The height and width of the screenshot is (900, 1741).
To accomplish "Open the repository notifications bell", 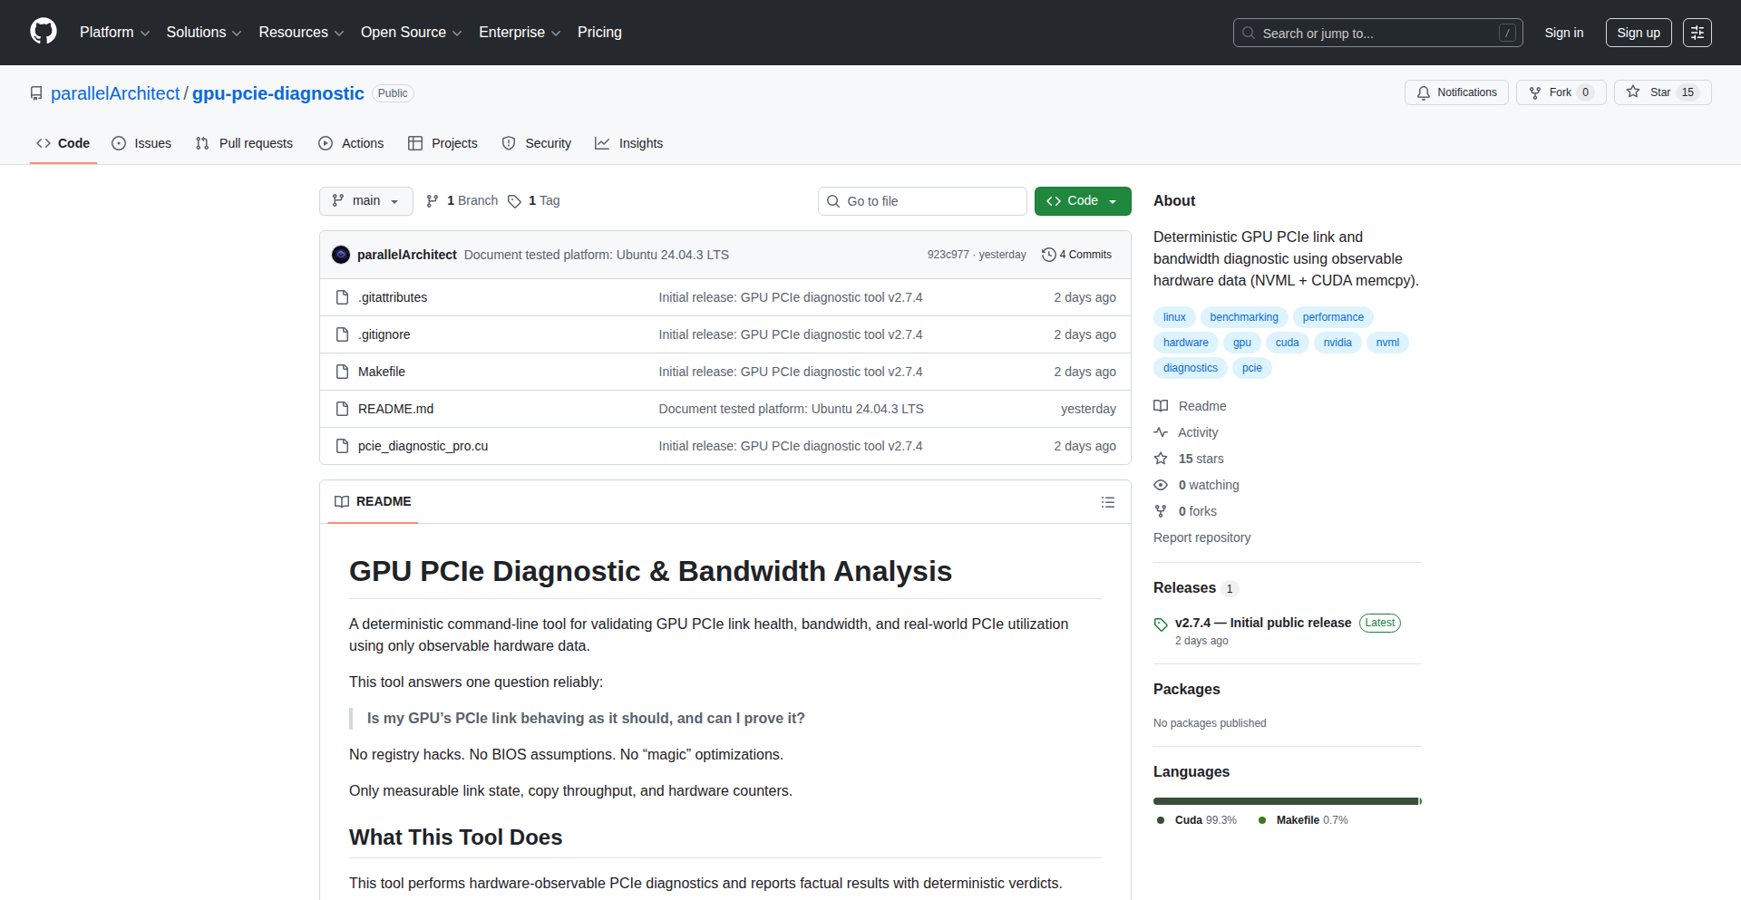I will 1424,92.
